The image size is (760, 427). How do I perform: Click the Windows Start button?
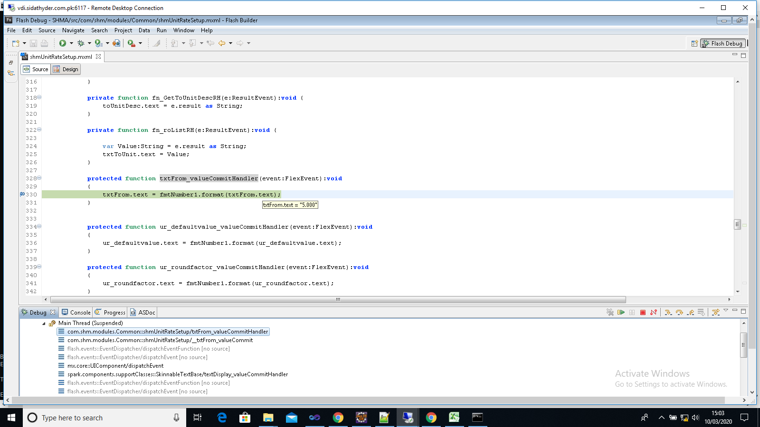pyautogui.click(x=11, y=418)
